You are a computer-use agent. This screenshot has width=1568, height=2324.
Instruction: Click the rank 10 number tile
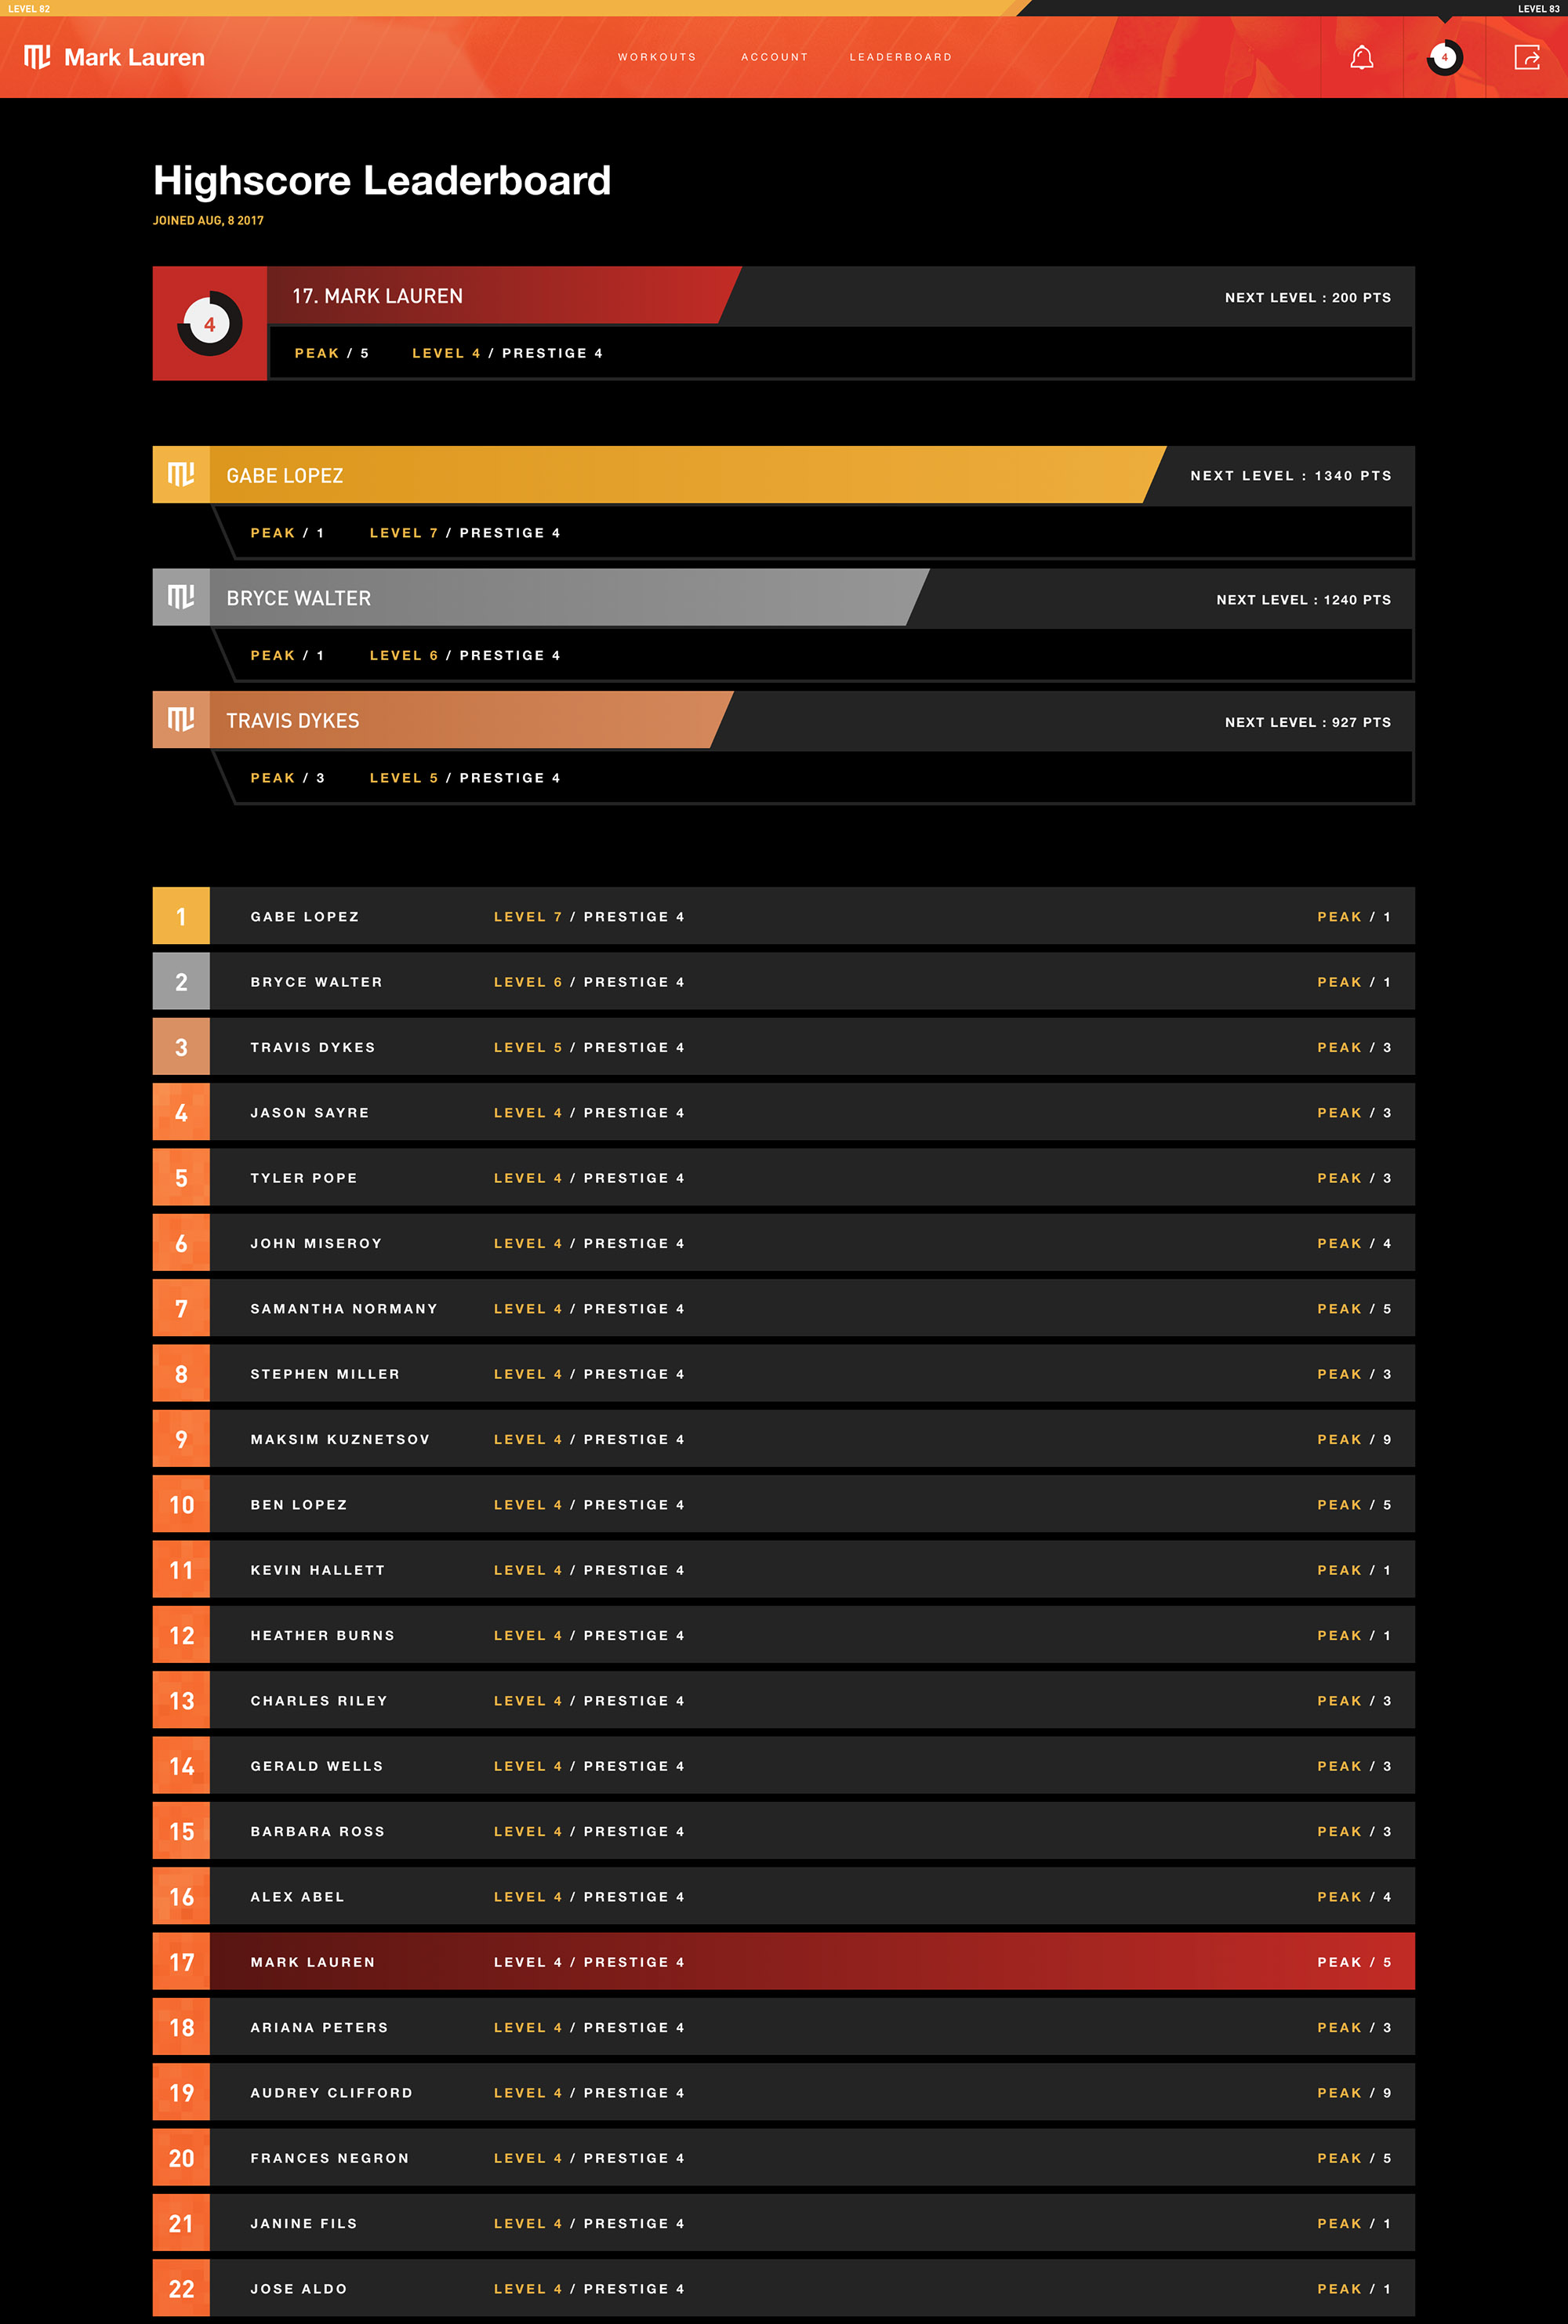[x=181, y=1504]
